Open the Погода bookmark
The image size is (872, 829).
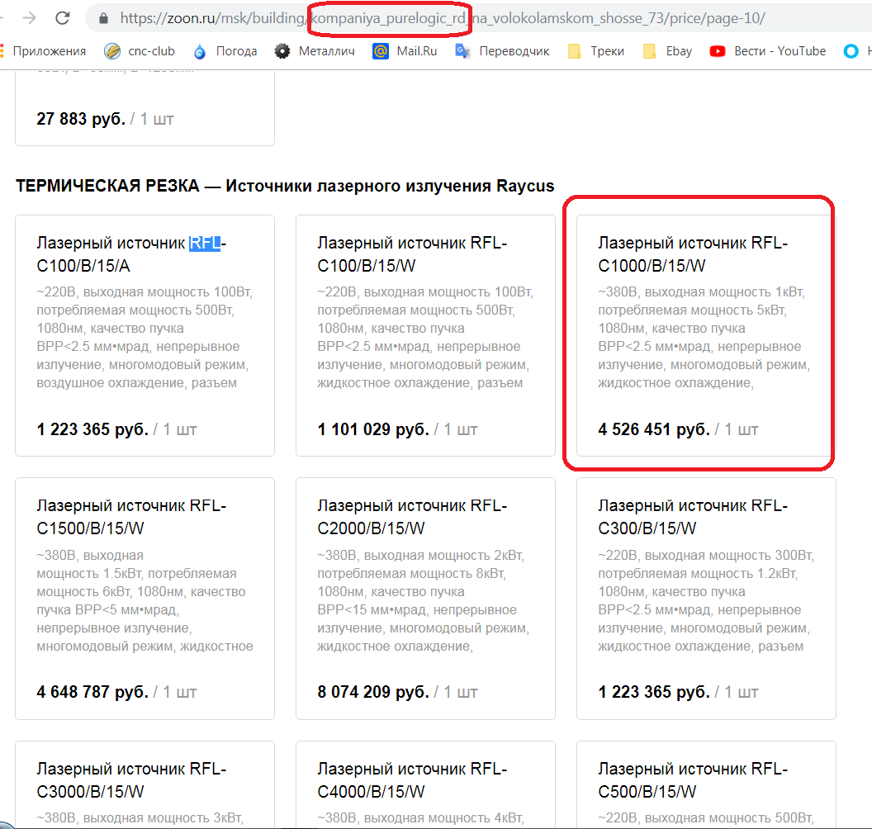tap(225, 51)
